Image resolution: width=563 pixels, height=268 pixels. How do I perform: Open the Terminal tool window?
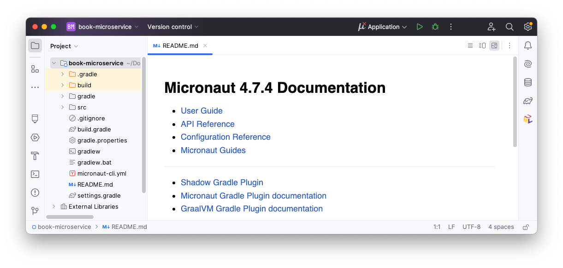tap(35, 174)
